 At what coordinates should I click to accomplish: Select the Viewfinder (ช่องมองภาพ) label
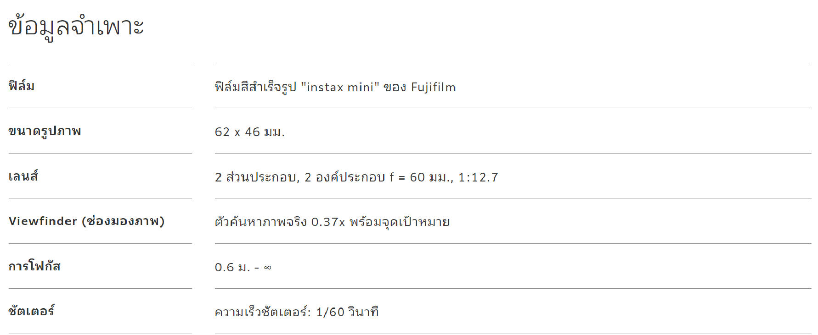point(86,221)
